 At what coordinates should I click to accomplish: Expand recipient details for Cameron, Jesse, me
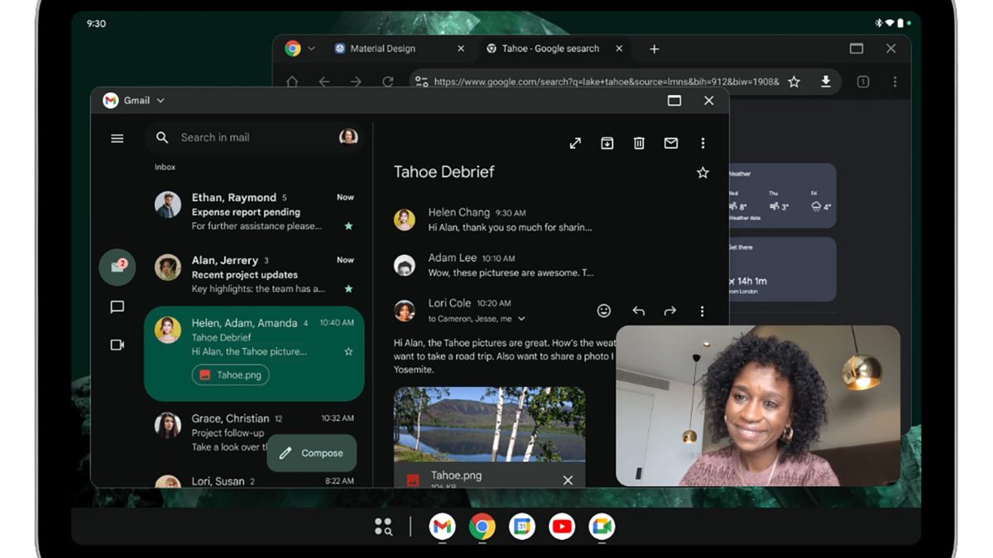pyautogui.click(x=521, y=319)
